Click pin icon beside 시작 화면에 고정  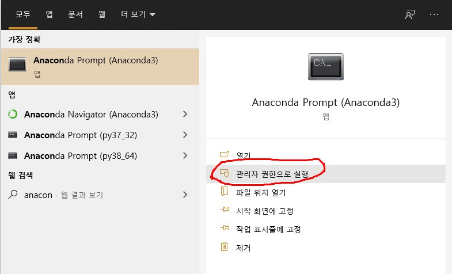[x=225, y=210]
